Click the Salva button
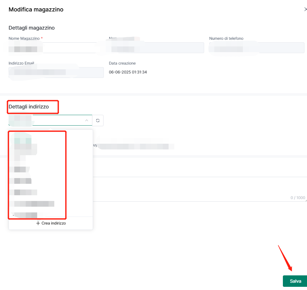307x290 pixels. pyautogui.click(x=295, y=281)
